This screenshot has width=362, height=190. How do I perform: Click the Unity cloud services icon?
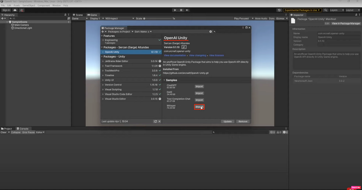pos(15,10)
